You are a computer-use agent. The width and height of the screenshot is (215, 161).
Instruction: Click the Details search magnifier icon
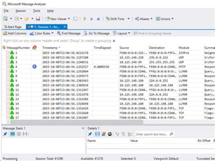[x=171, y=134]
